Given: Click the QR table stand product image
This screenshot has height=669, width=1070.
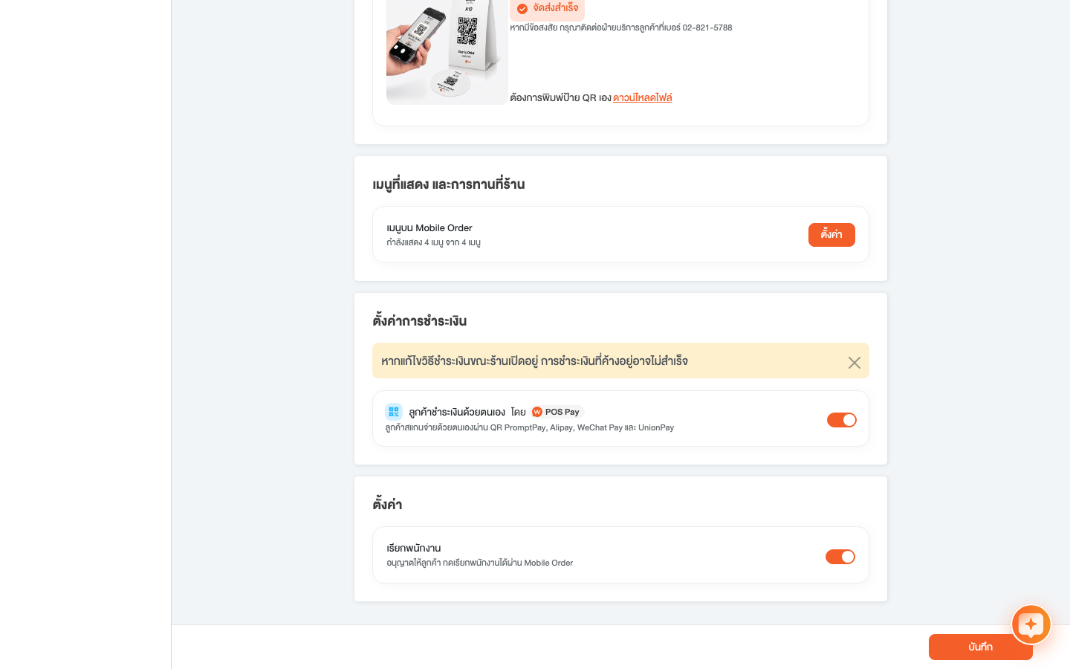Looking at the screenshot, I should tap(447, 52).
